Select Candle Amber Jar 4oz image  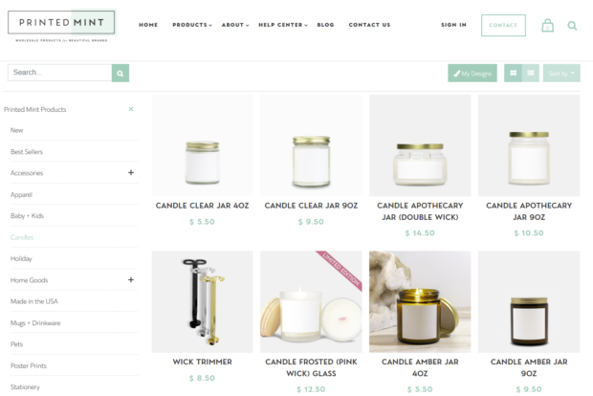click(x=420, y=302)
